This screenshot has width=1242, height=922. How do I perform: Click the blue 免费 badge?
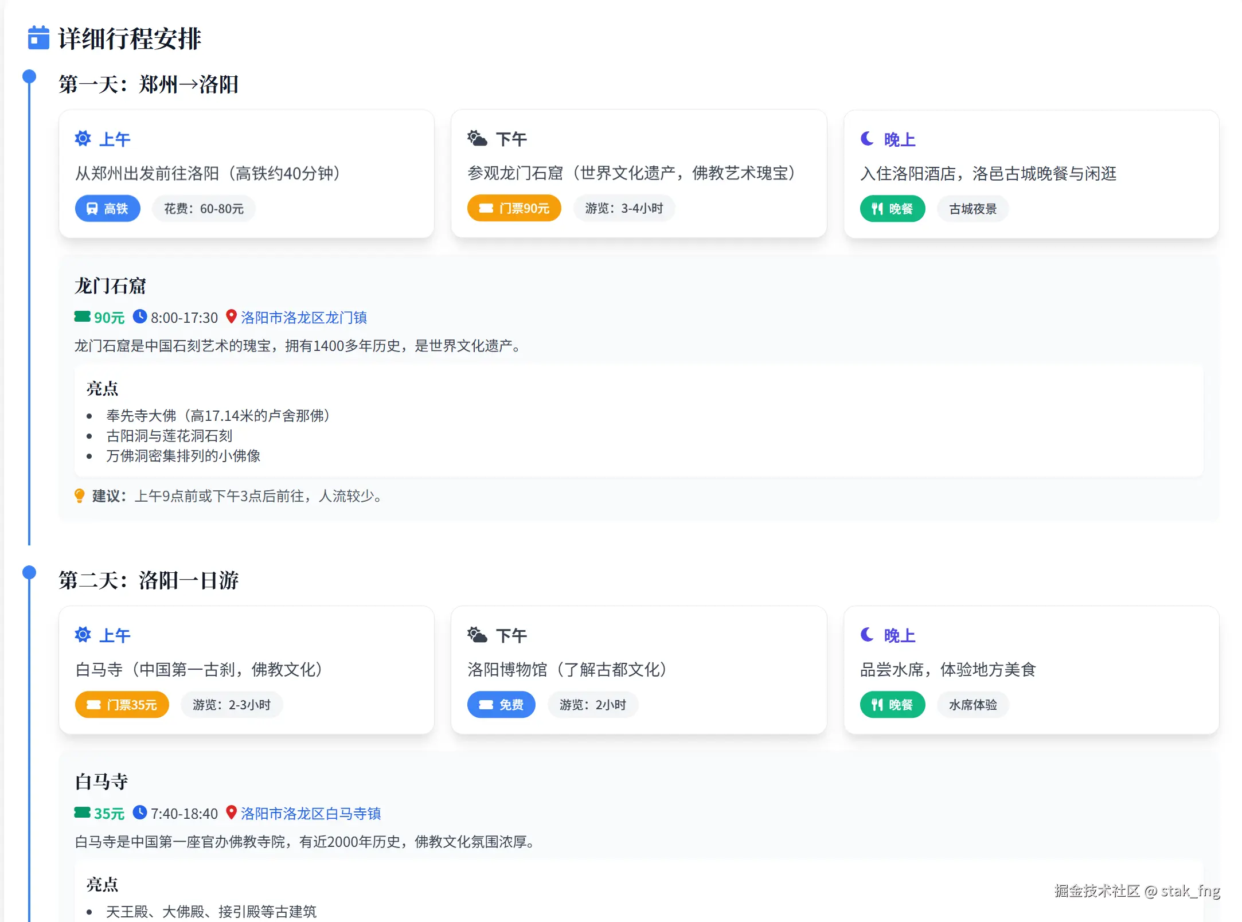tap(501, 705)
